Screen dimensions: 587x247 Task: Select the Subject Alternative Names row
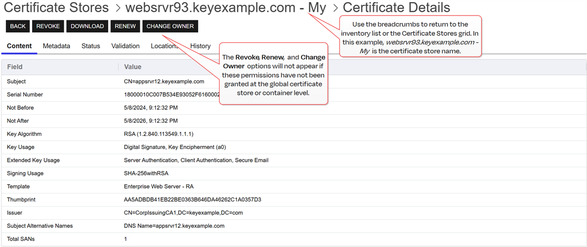click(x=40, y=226)
